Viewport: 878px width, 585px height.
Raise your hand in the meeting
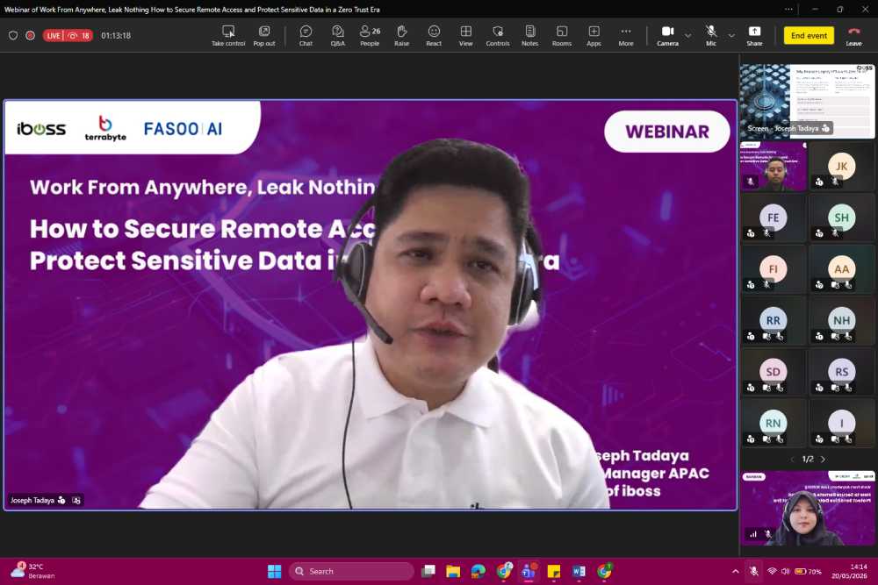click(x=401, y=36)
